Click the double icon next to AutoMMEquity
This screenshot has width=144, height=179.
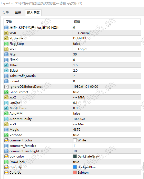pos(6,119)
